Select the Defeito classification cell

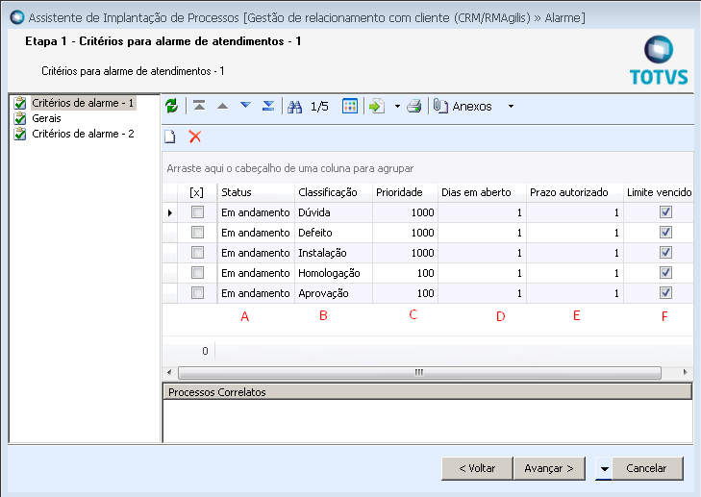click(334, 233)
